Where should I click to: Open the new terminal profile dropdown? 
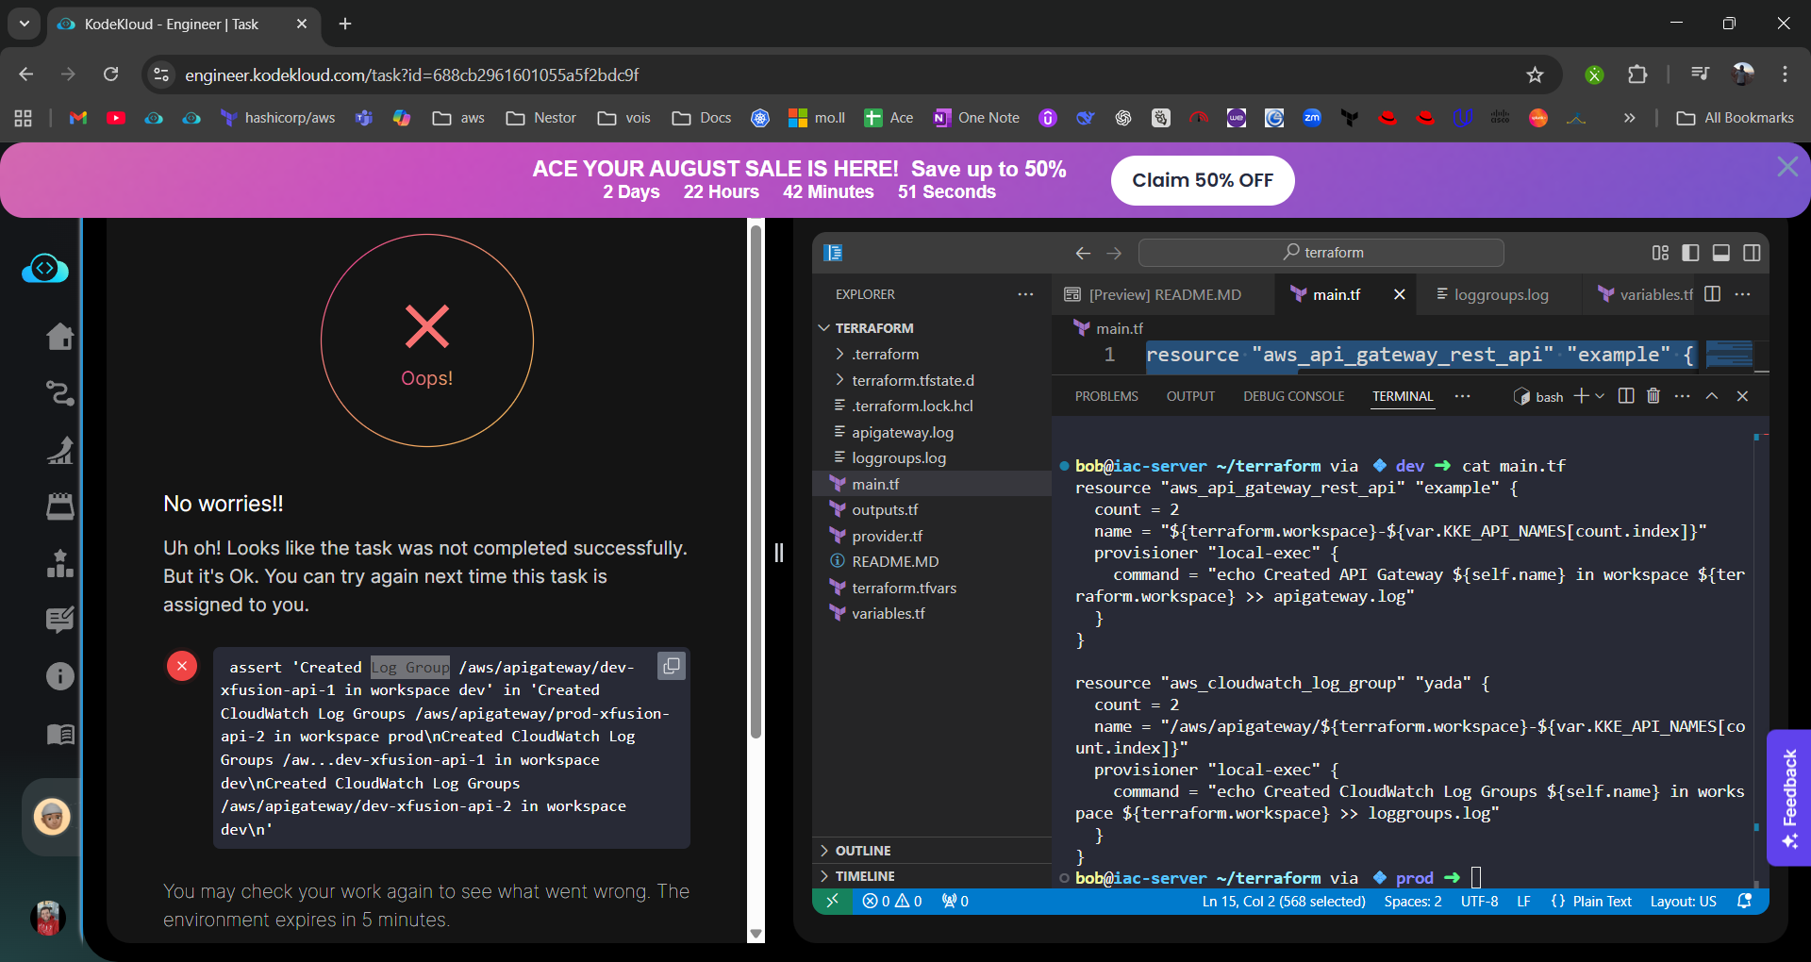click(1600, 396)
